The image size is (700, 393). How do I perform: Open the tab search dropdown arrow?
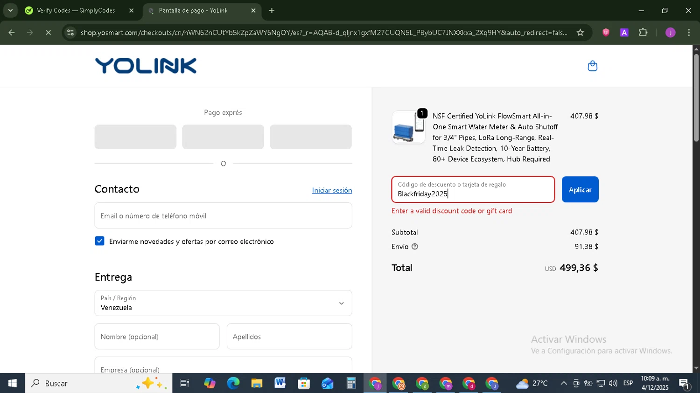point(10,10)
